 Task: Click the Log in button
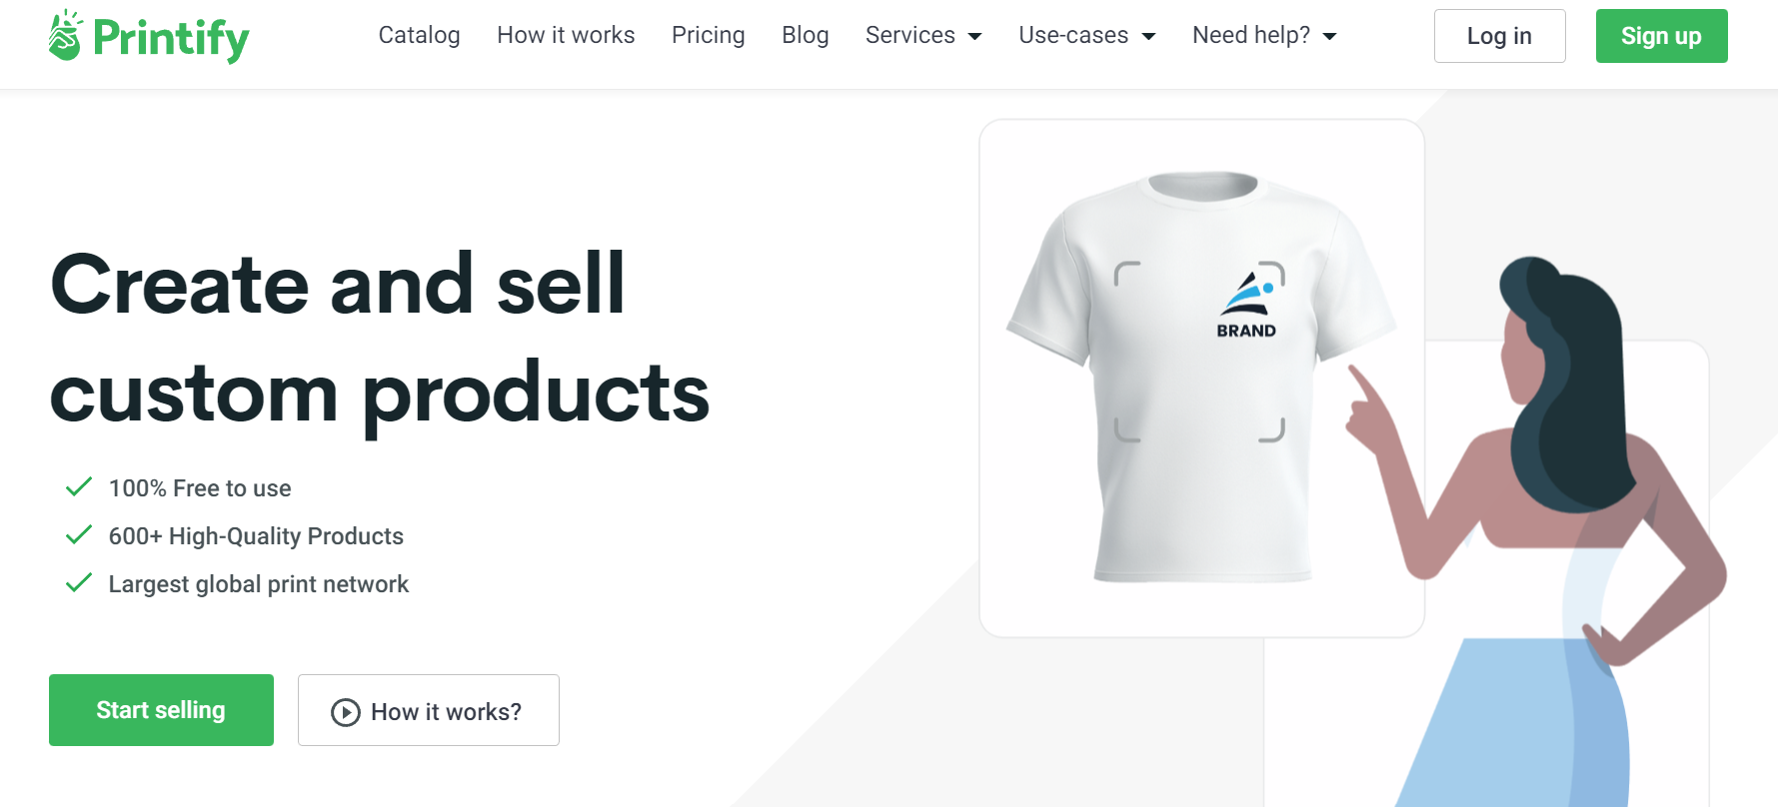(1499, 36)
